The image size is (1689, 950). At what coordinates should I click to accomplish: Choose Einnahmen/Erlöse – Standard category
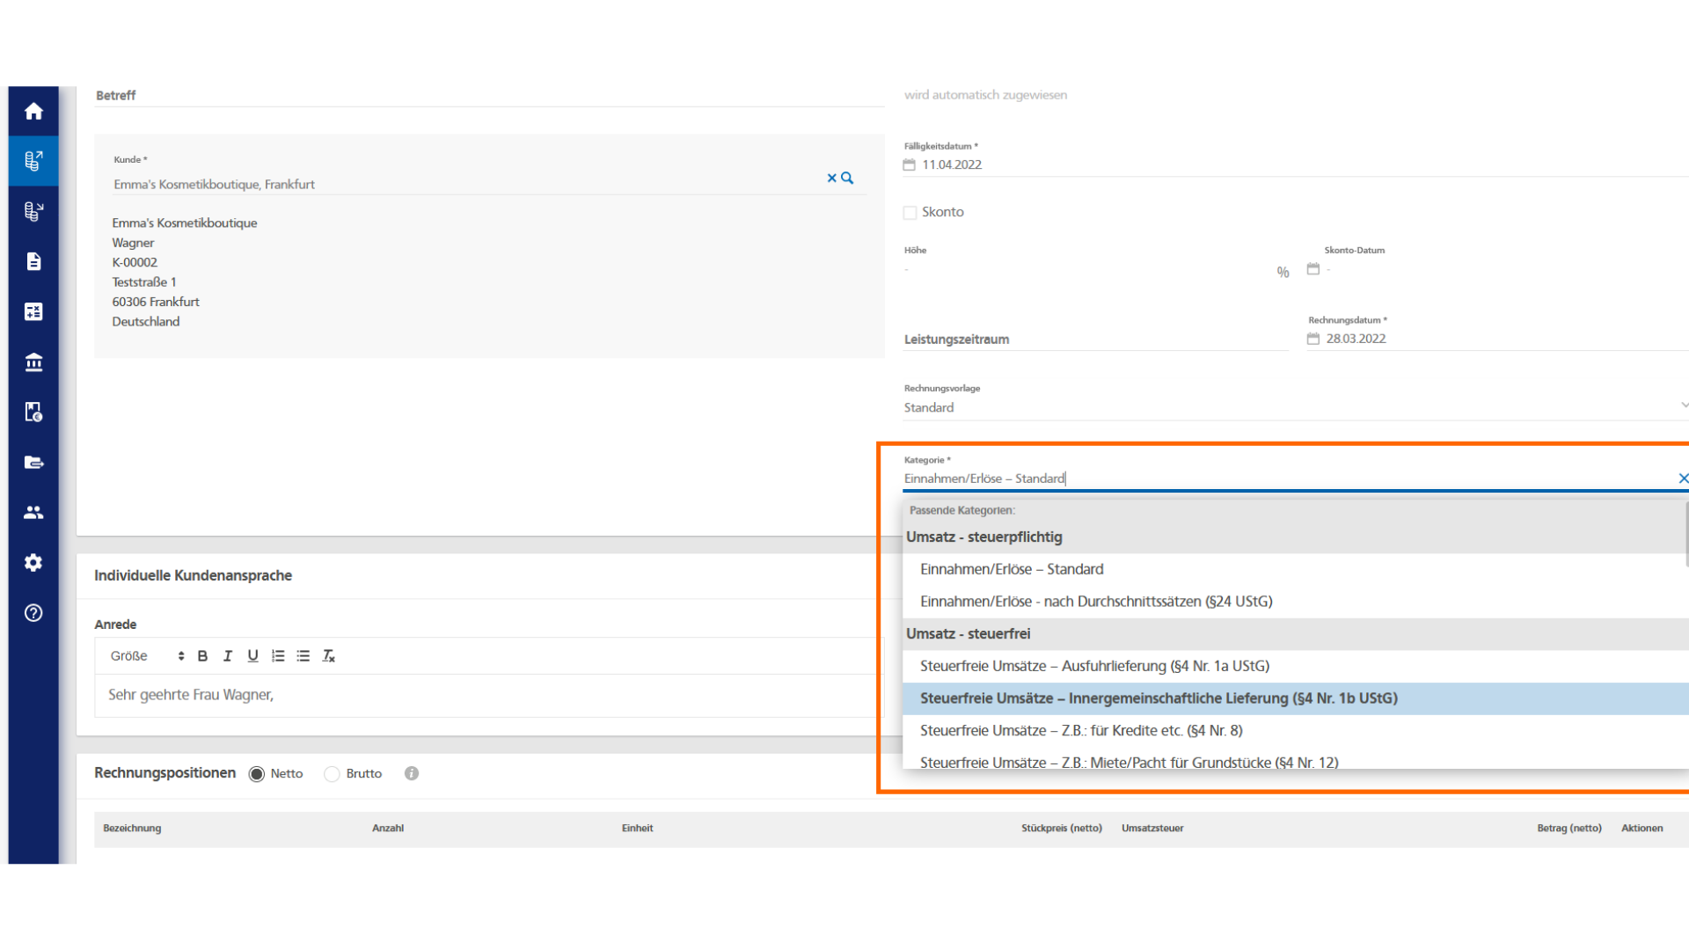point(1296,569)
